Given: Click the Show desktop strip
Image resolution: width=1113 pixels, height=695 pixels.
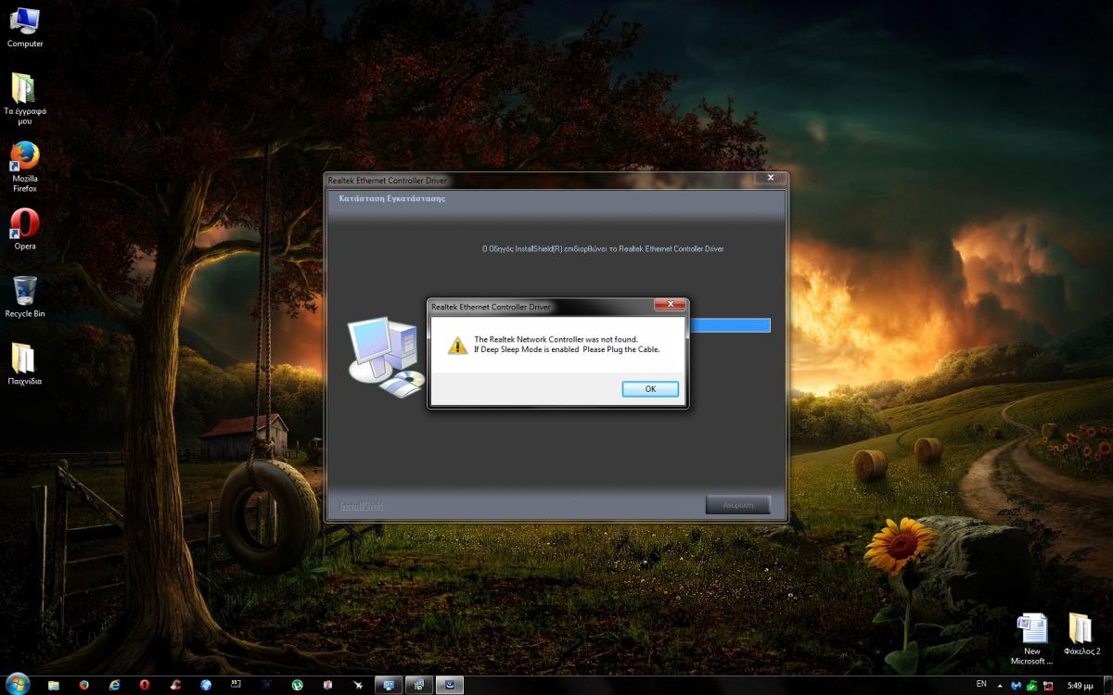Looking at the screenshot, I should pyautogui.click(x=1107, y=685).
